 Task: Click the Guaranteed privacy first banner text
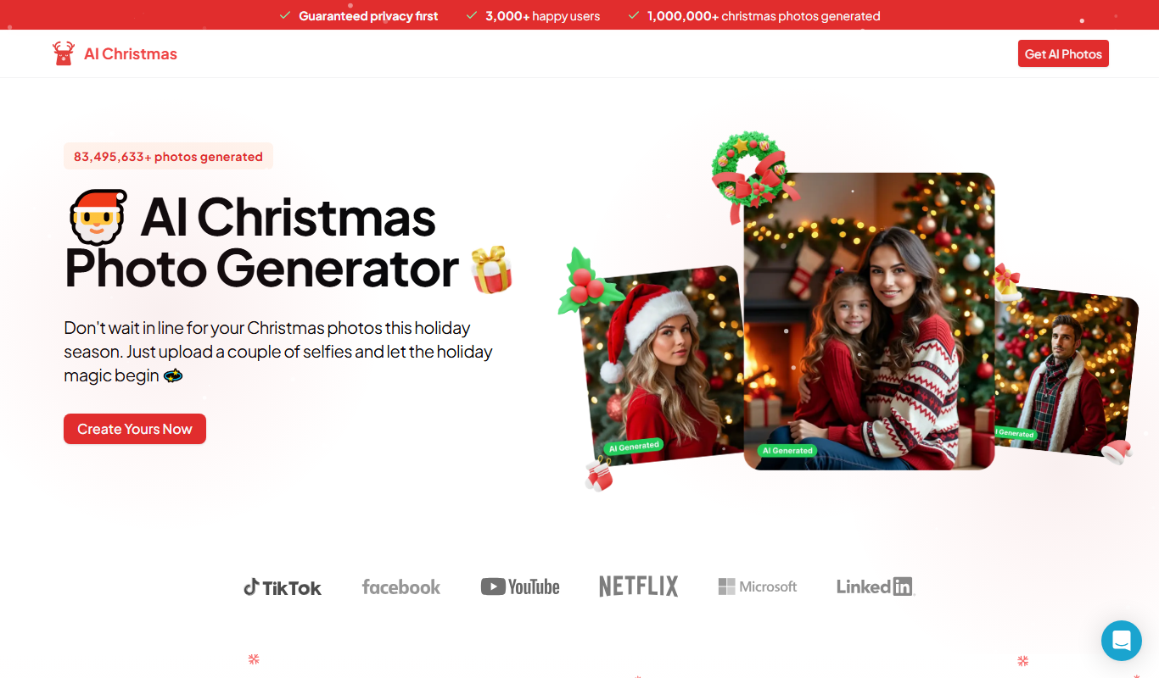[368, 16]
